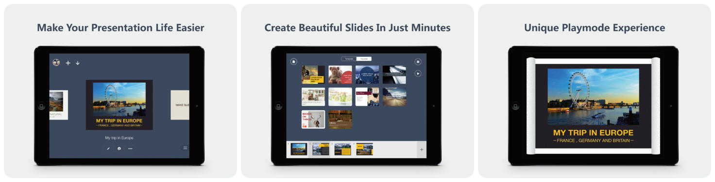The height and width of the screenshot is (182, 715).
Task: Choose the Library template thumbnail
Action: point(340,119)
